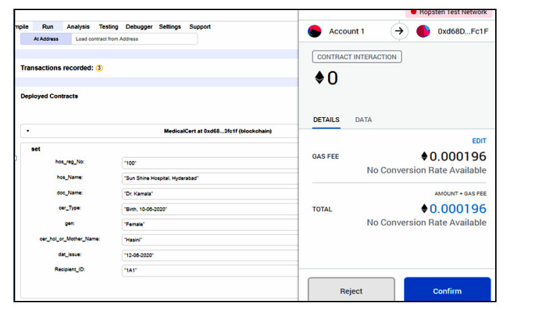Click the recipient 0xd68D...Fc1F avatar icon
The width and height of the screenshot is (539, 311).
(x=423, y=31)
